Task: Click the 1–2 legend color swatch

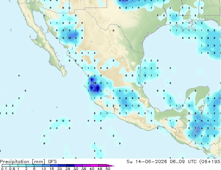Action: tap(22, 165)
